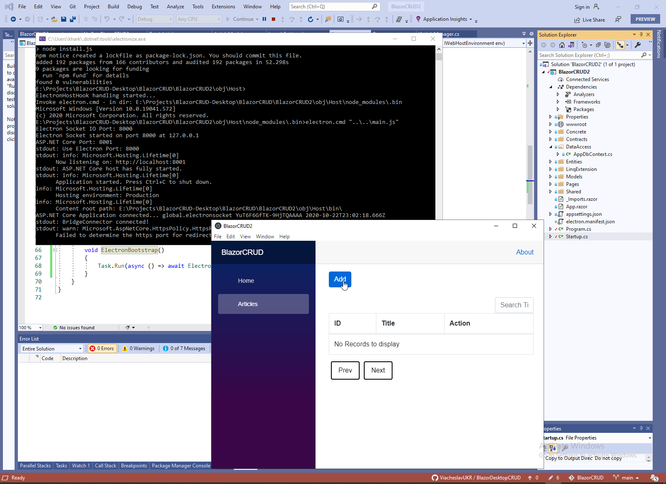Screen dimensions: 666x484
Task: Save the current file with the single floppy icon
Action: (x=64, y=19)
